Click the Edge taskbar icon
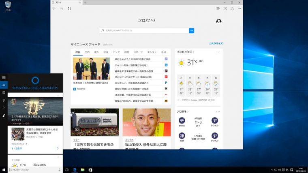Viewport: 308px width, 173px height. [x=75, y=170]
